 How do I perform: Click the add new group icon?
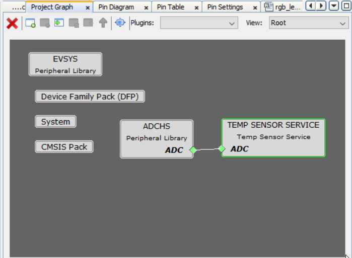click(x=30, y=23)
